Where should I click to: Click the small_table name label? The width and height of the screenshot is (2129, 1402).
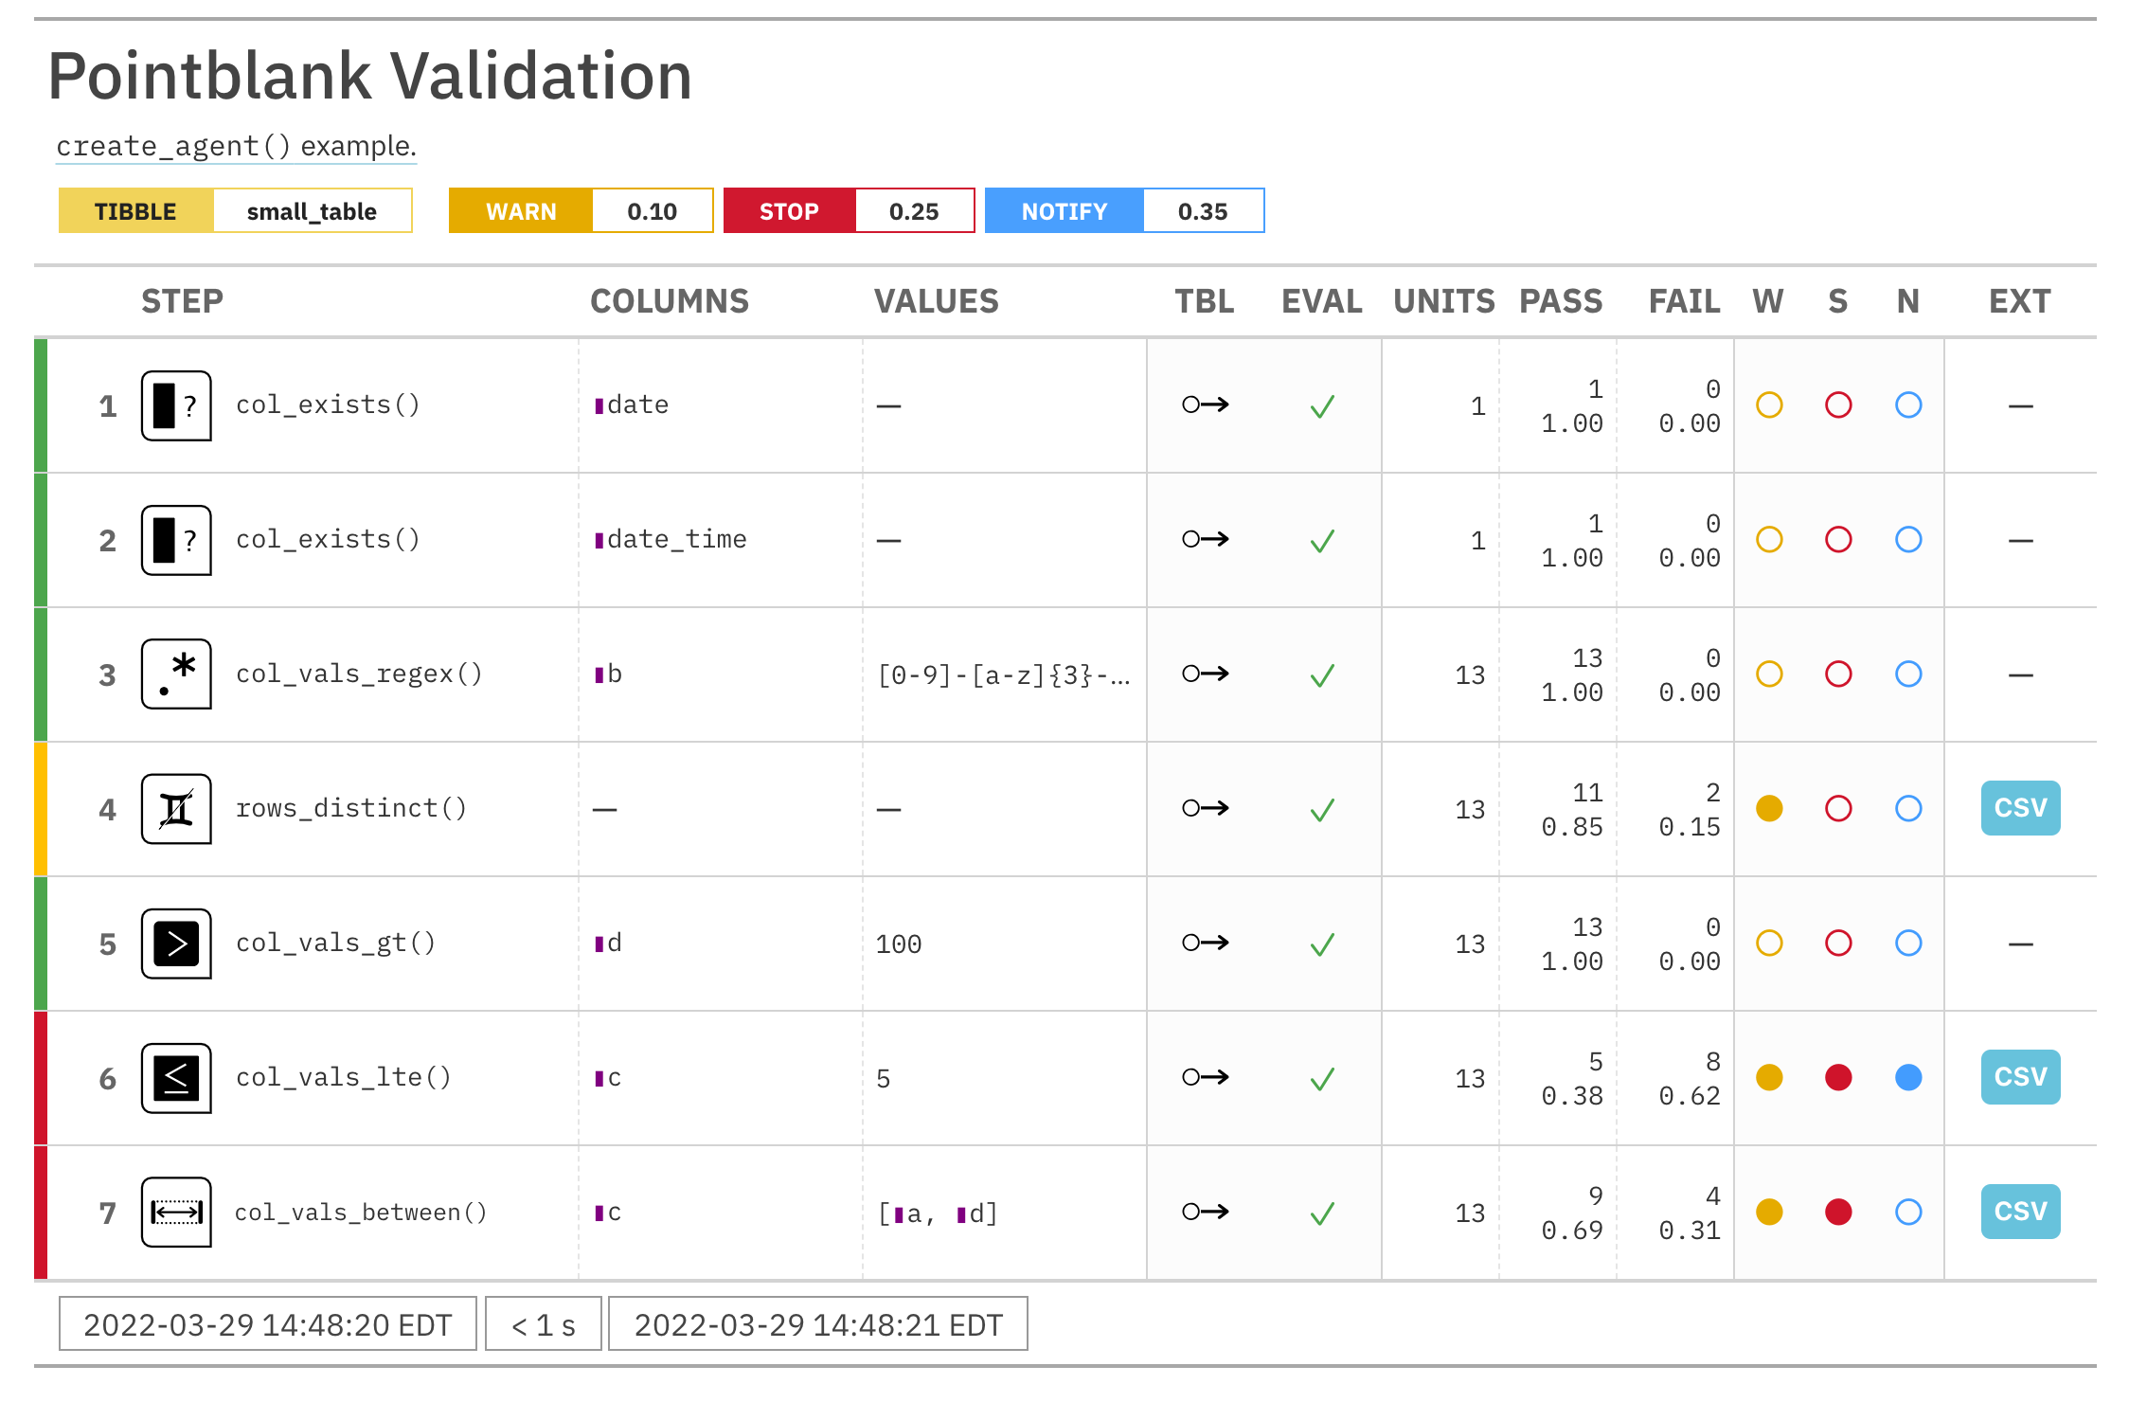(x=312, y=211)
